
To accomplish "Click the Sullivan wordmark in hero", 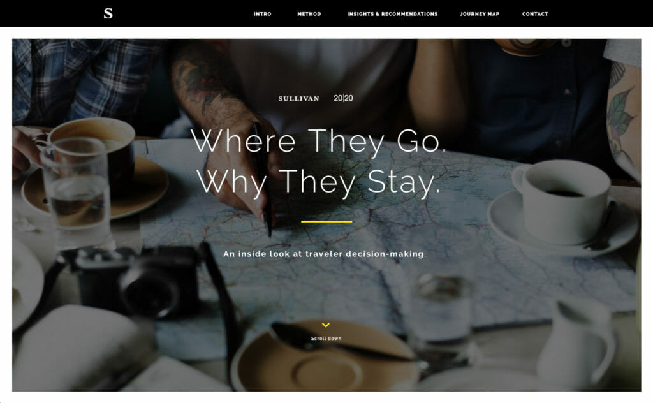I will click(x=298, y=99).
